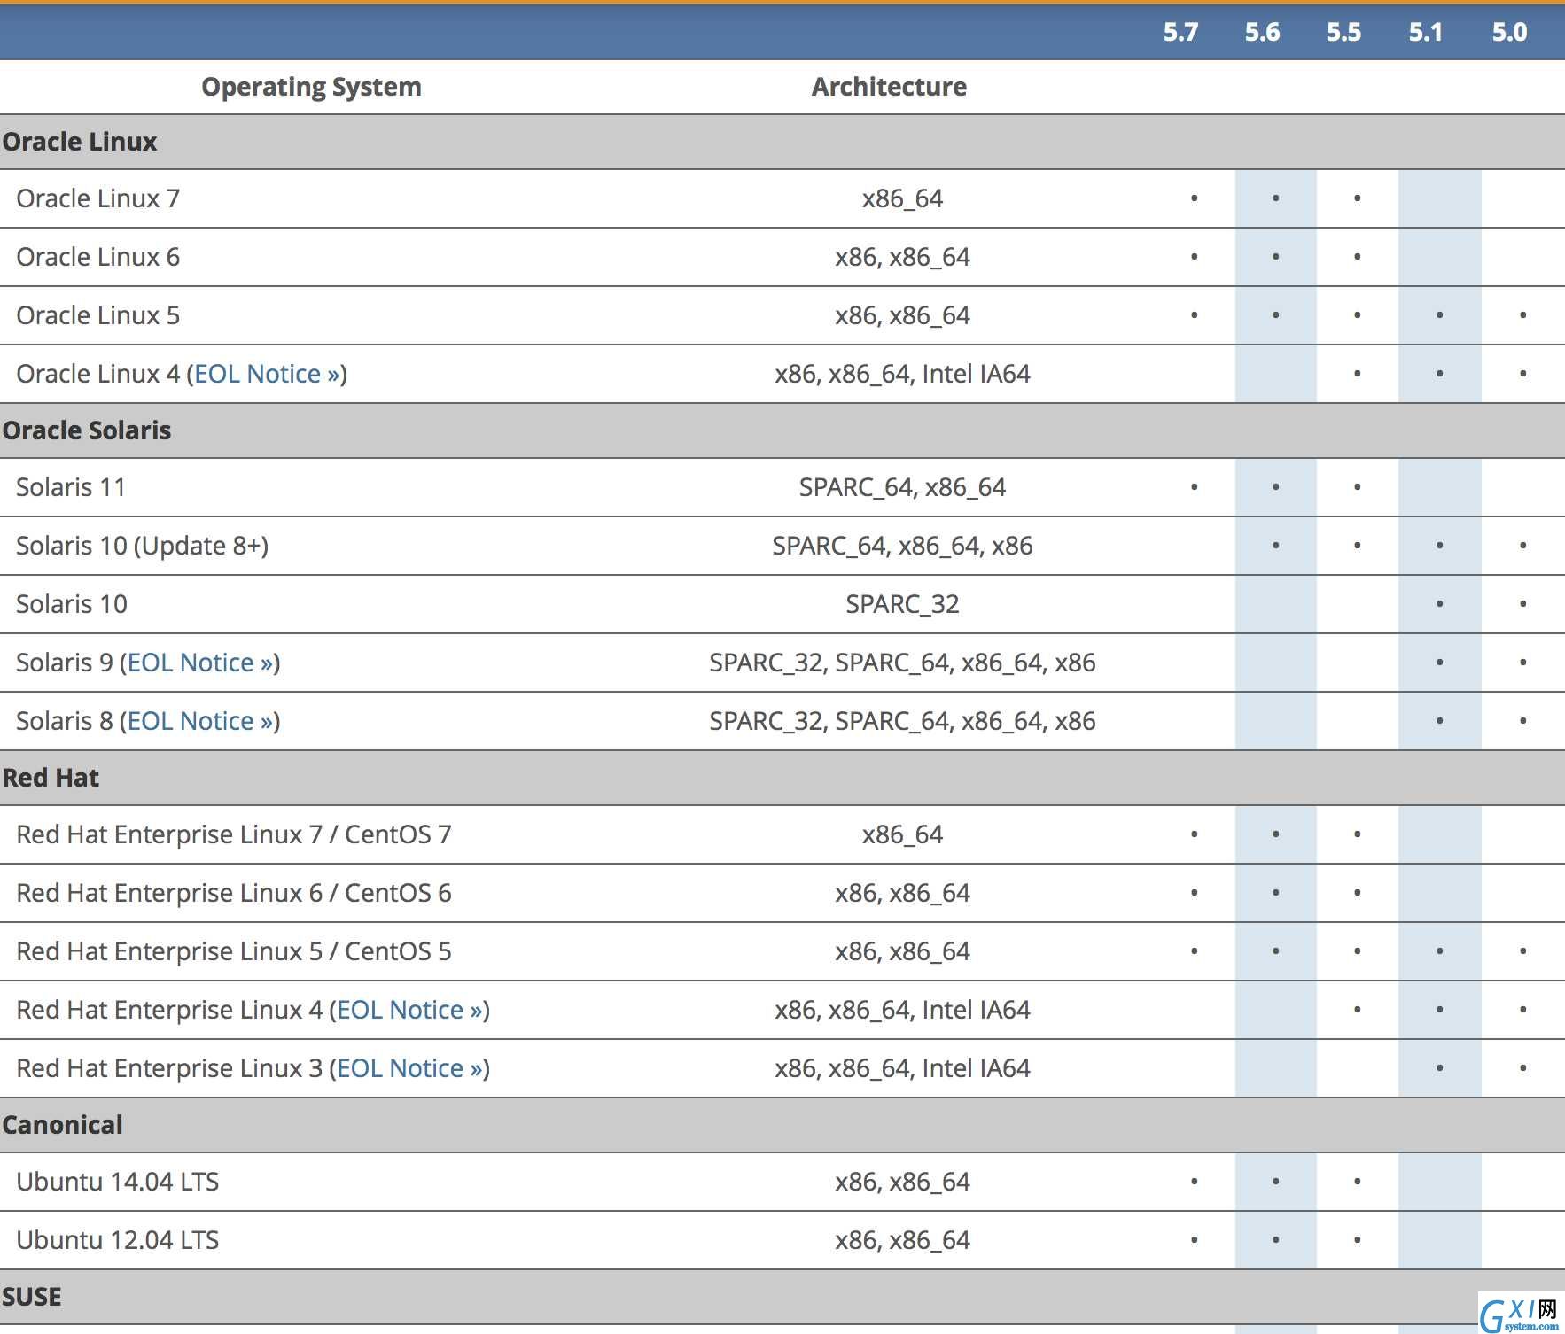Open the Oracle Linux 4 EOL Notice link
Viewport: 1565px width, 1334px height.
268,374
